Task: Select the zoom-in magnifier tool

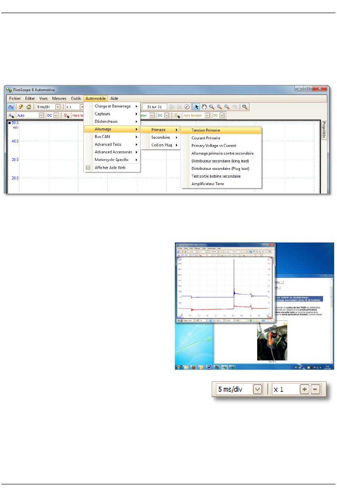Action: tap(220, 107)
